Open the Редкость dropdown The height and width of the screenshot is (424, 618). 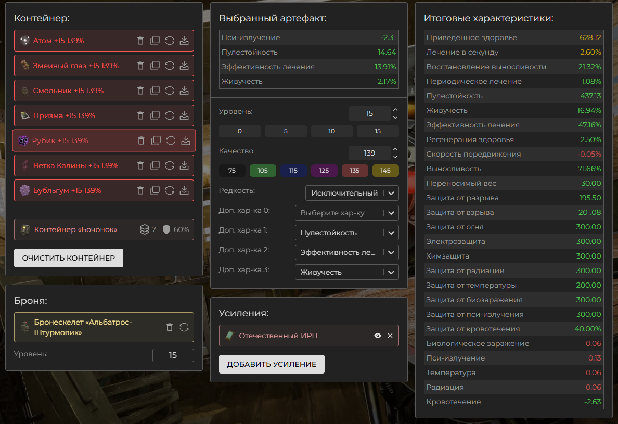(x=352, y=193)
